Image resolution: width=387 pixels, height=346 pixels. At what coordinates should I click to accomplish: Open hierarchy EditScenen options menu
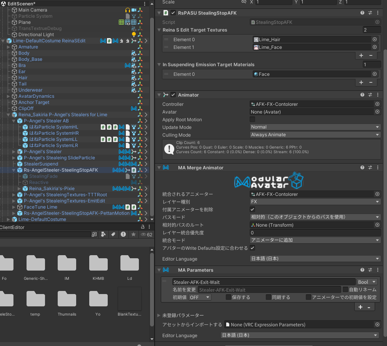[145, 4]
